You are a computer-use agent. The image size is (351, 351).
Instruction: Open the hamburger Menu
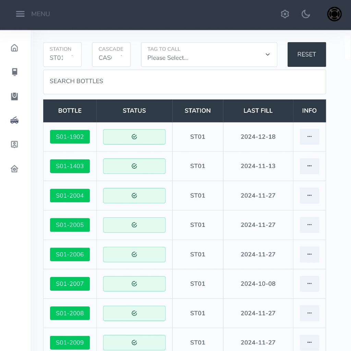[21, 14]
